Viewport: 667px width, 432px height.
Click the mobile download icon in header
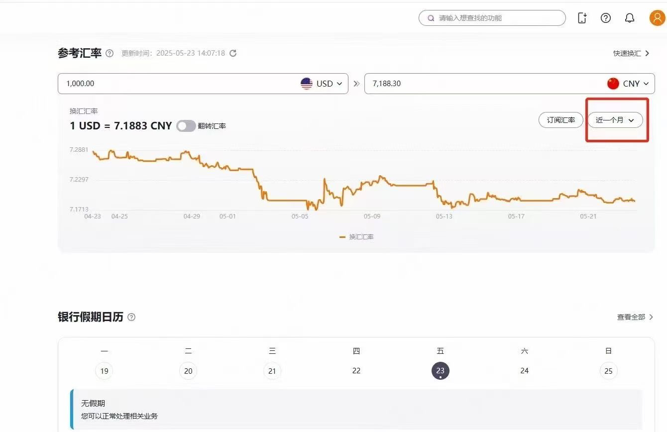click(x=582, y=18)
